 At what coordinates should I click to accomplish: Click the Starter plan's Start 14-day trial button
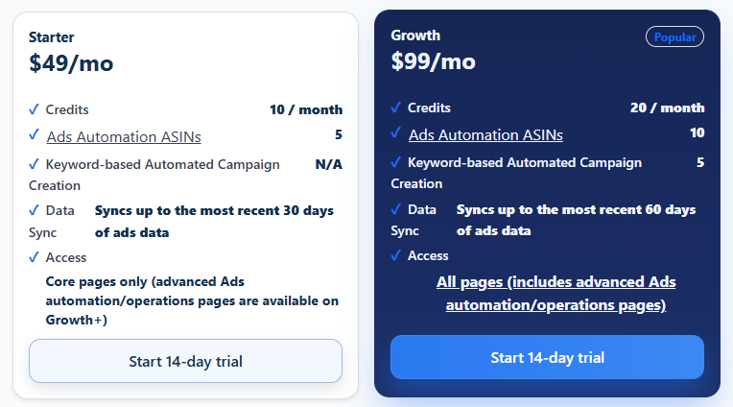(x=185, y=361)
